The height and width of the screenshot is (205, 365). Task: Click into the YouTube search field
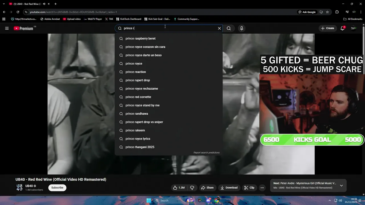tap(168, 28)
